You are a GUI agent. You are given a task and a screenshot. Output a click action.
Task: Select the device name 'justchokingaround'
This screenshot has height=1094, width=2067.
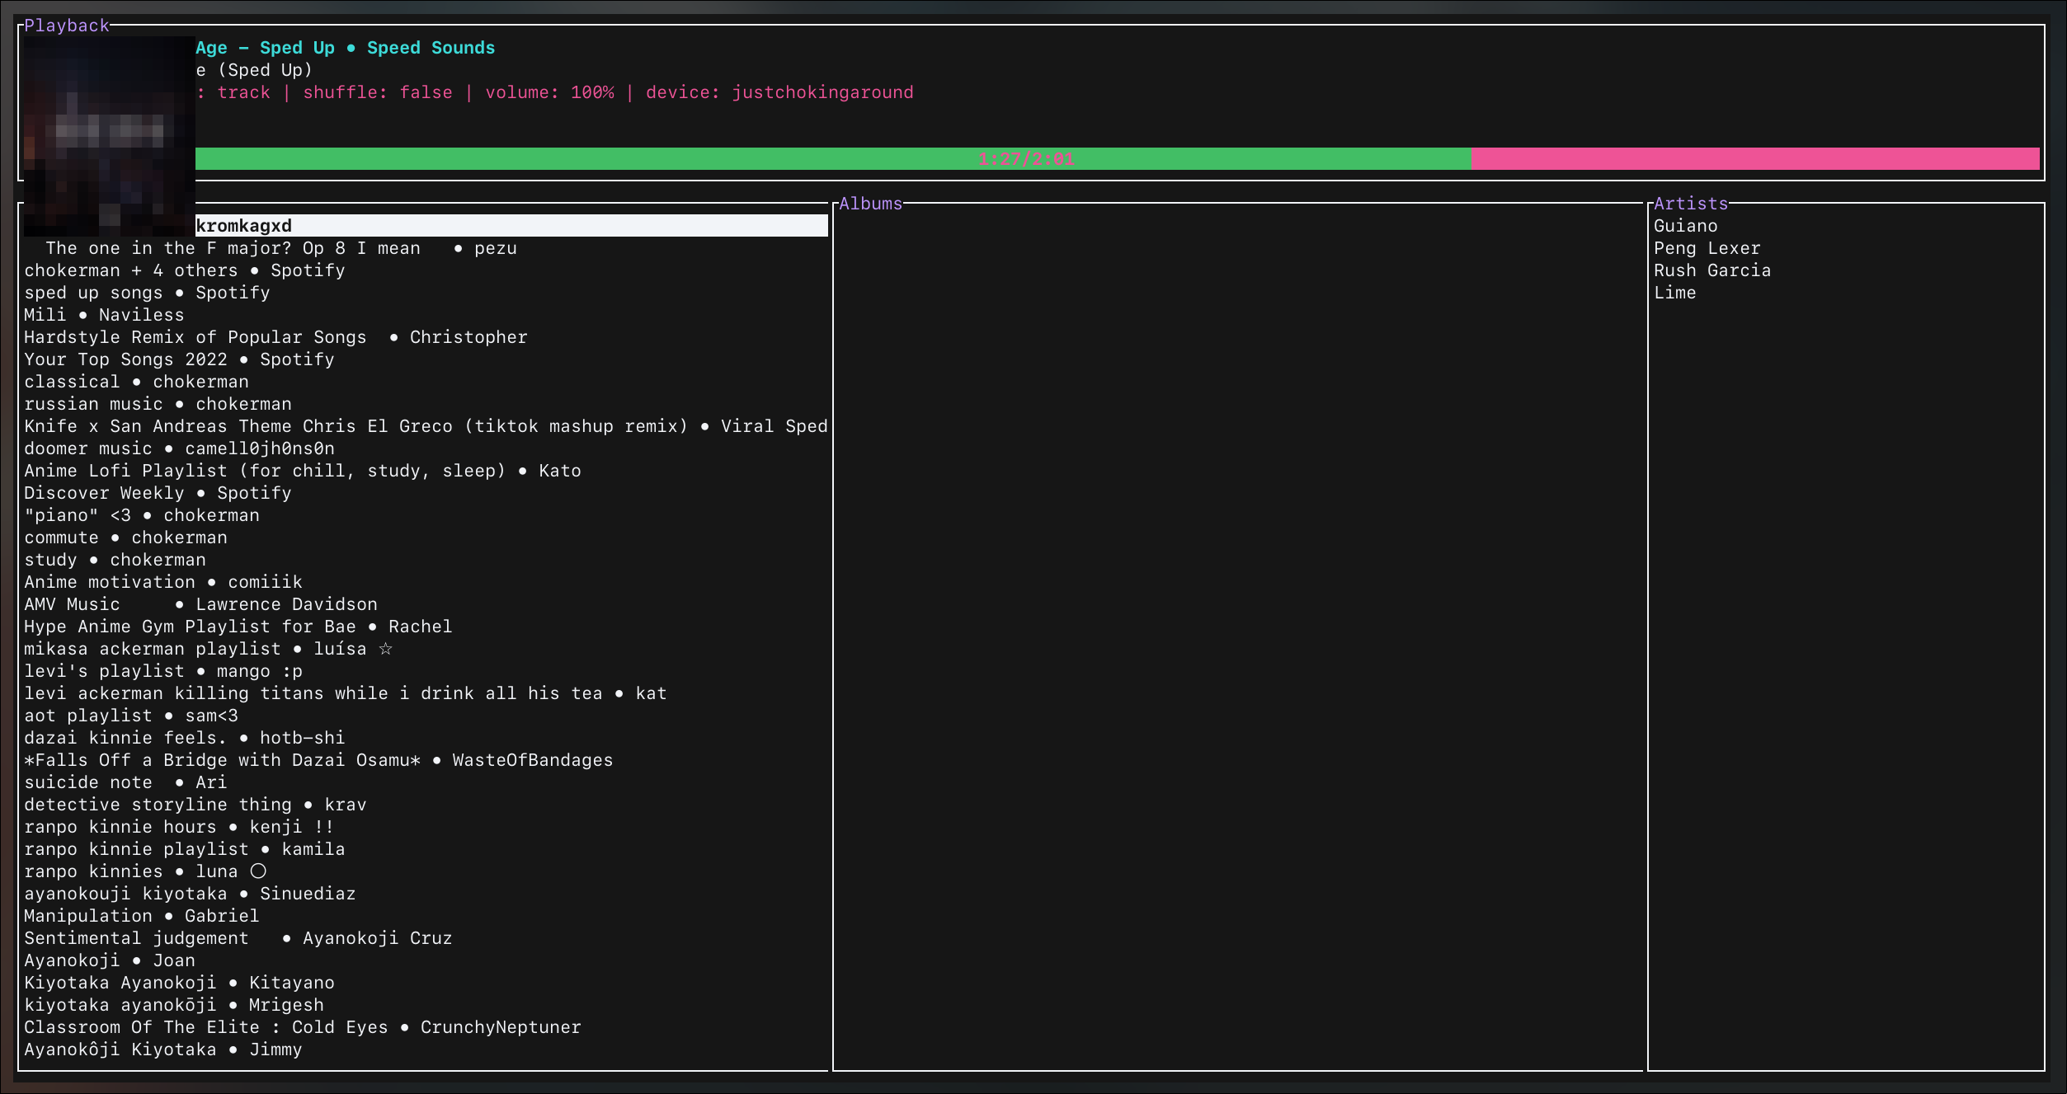[x=821, y=92]
